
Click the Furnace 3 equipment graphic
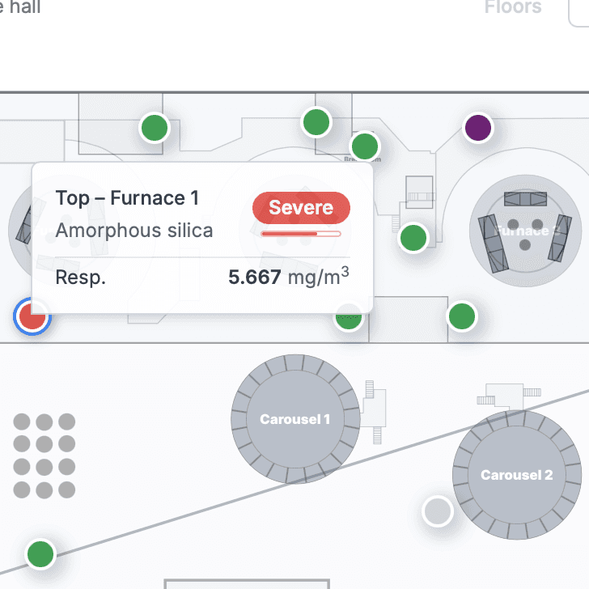click(526, 231)
